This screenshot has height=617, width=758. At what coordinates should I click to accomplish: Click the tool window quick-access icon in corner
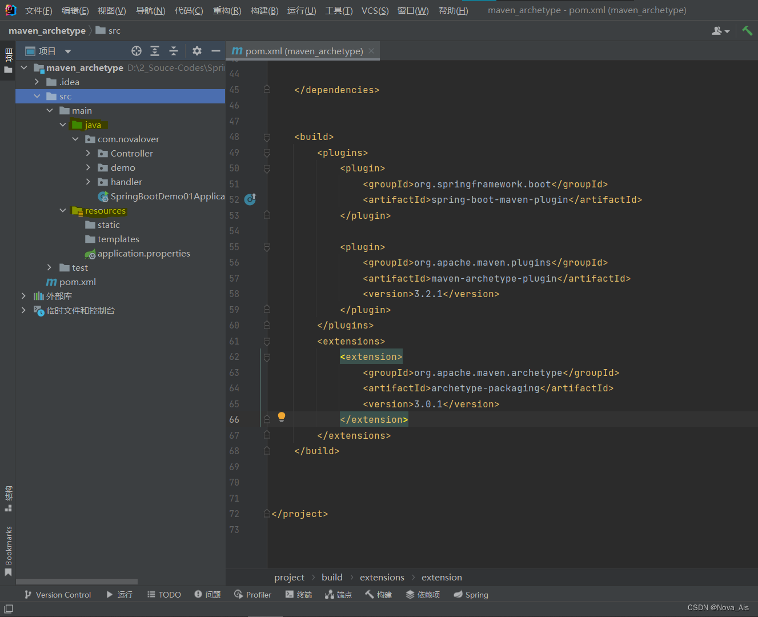click(9, 609)
